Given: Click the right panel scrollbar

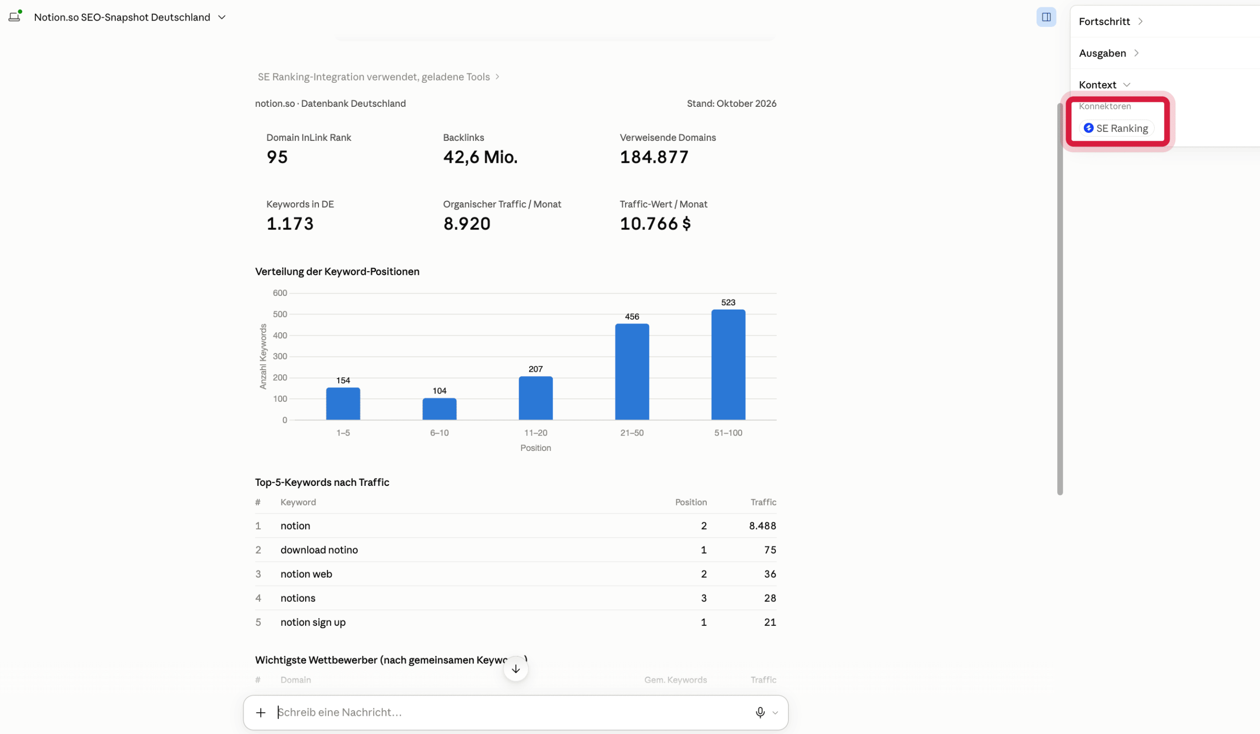Looking at the screenshot, I should click(x=1060, y=299).
